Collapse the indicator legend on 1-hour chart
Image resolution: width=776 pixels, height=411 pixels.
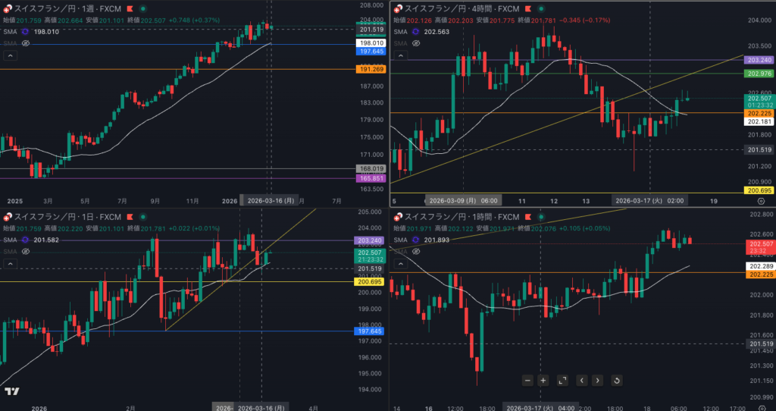click(x=401, y=263)
